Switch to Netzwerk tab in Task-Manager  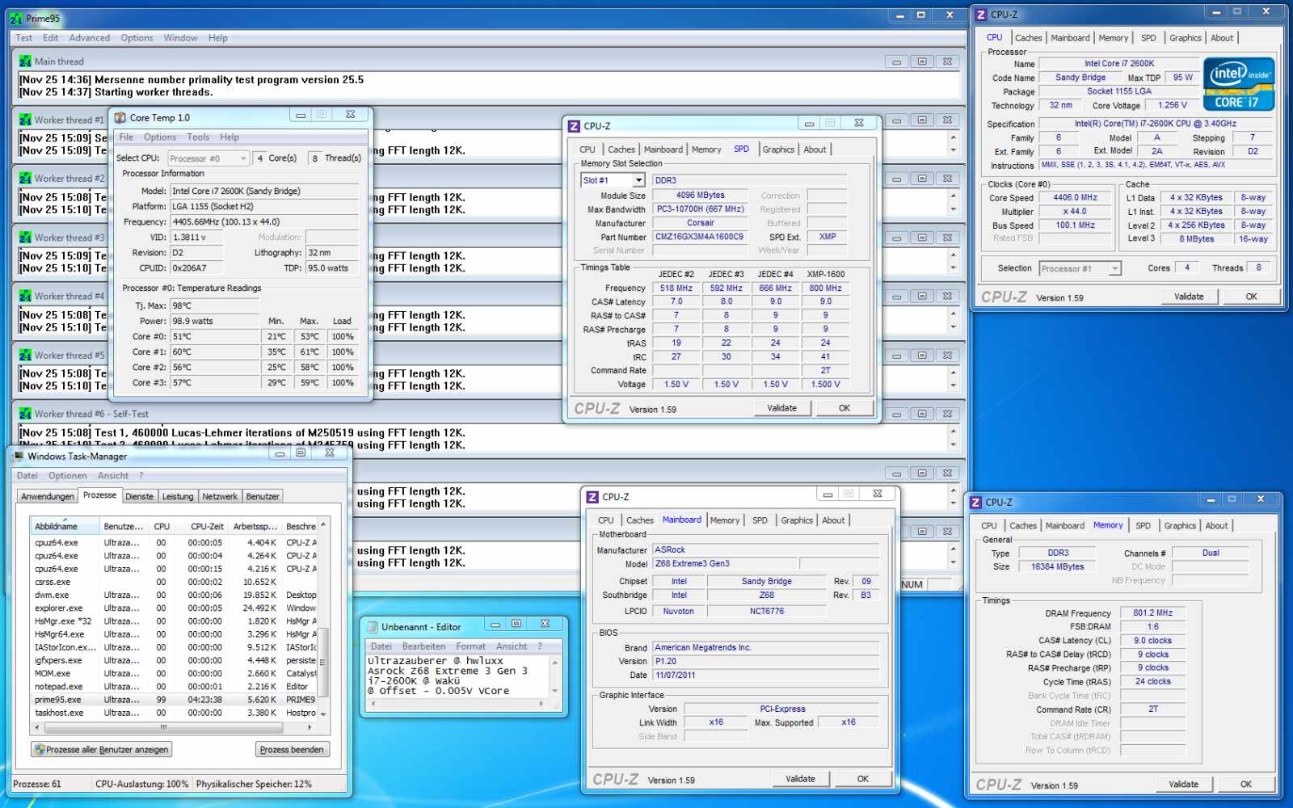pos(220,497)
